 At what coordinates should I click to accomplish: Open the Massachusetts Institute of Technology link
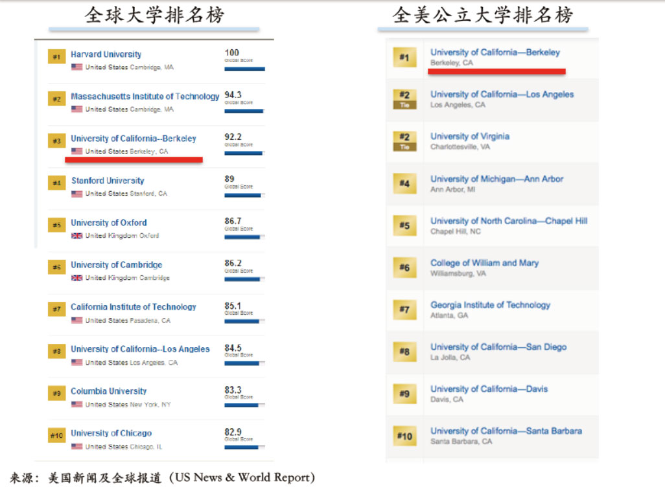(145, 97)
